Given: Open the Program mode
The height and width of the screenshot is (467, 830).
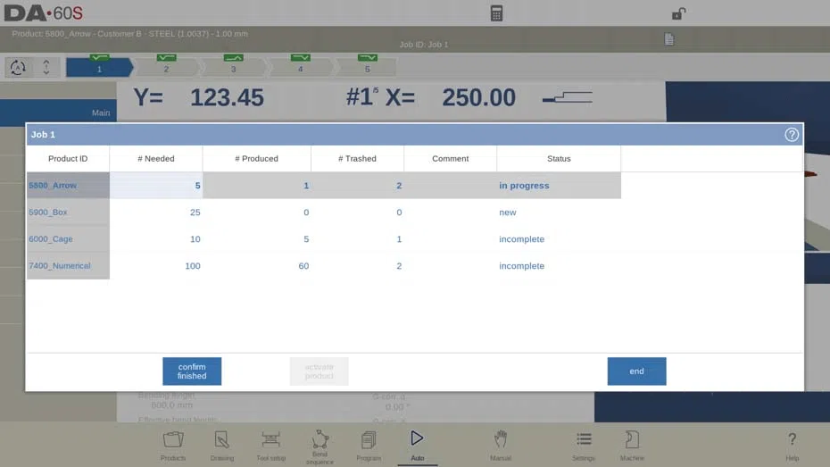Looking at the screenshot, I should coord(369,446).
